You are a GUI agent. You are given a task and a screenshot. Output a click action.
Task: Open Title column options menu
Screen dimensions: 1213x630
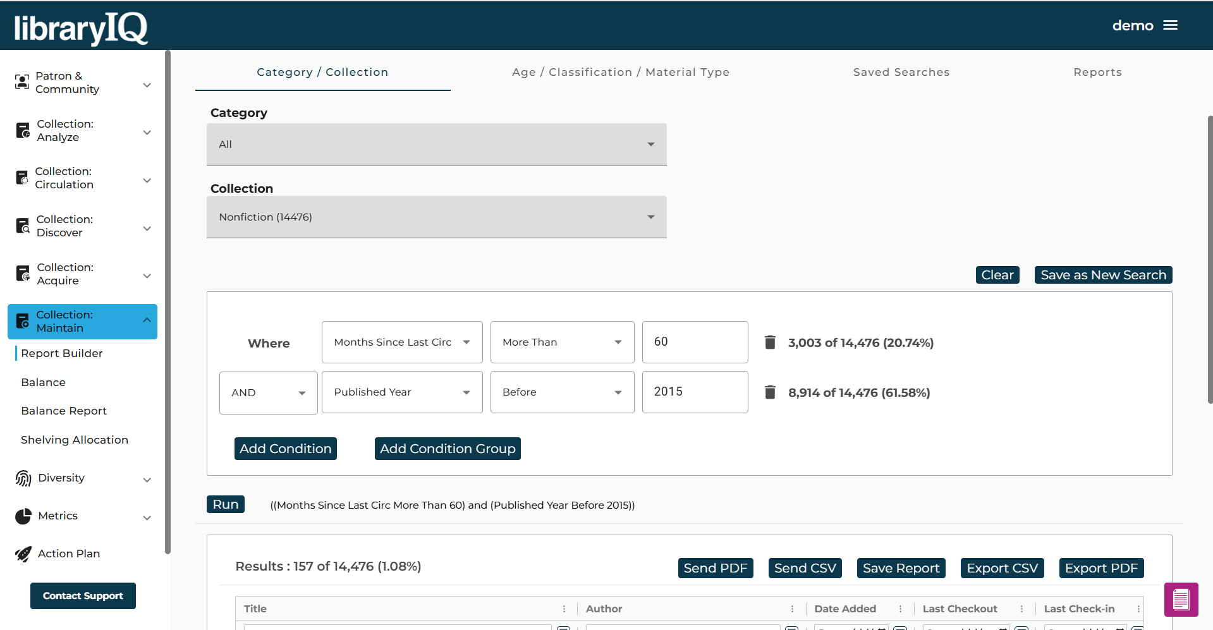564,609
